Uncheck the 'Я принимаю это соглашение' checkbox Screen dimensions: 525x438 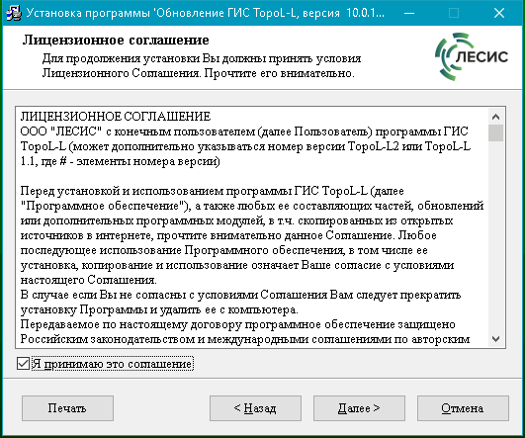pos(23,363)
